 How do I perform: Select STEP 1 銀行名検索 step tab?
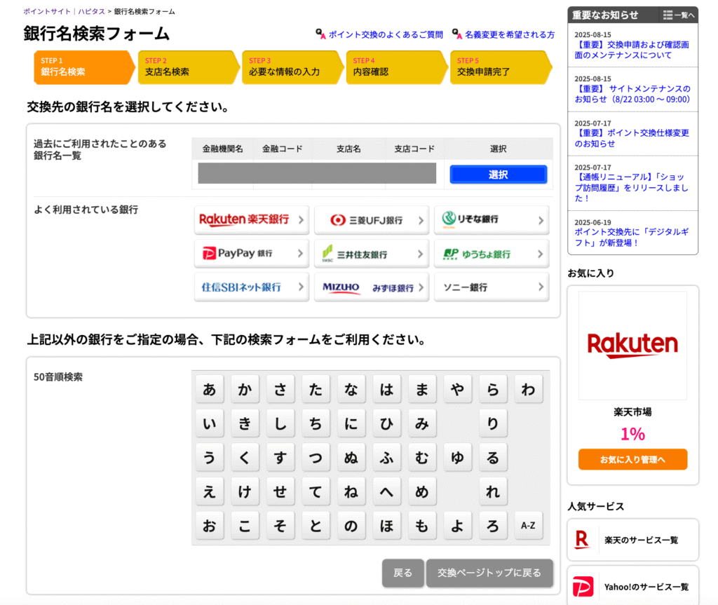pos(84,67)
